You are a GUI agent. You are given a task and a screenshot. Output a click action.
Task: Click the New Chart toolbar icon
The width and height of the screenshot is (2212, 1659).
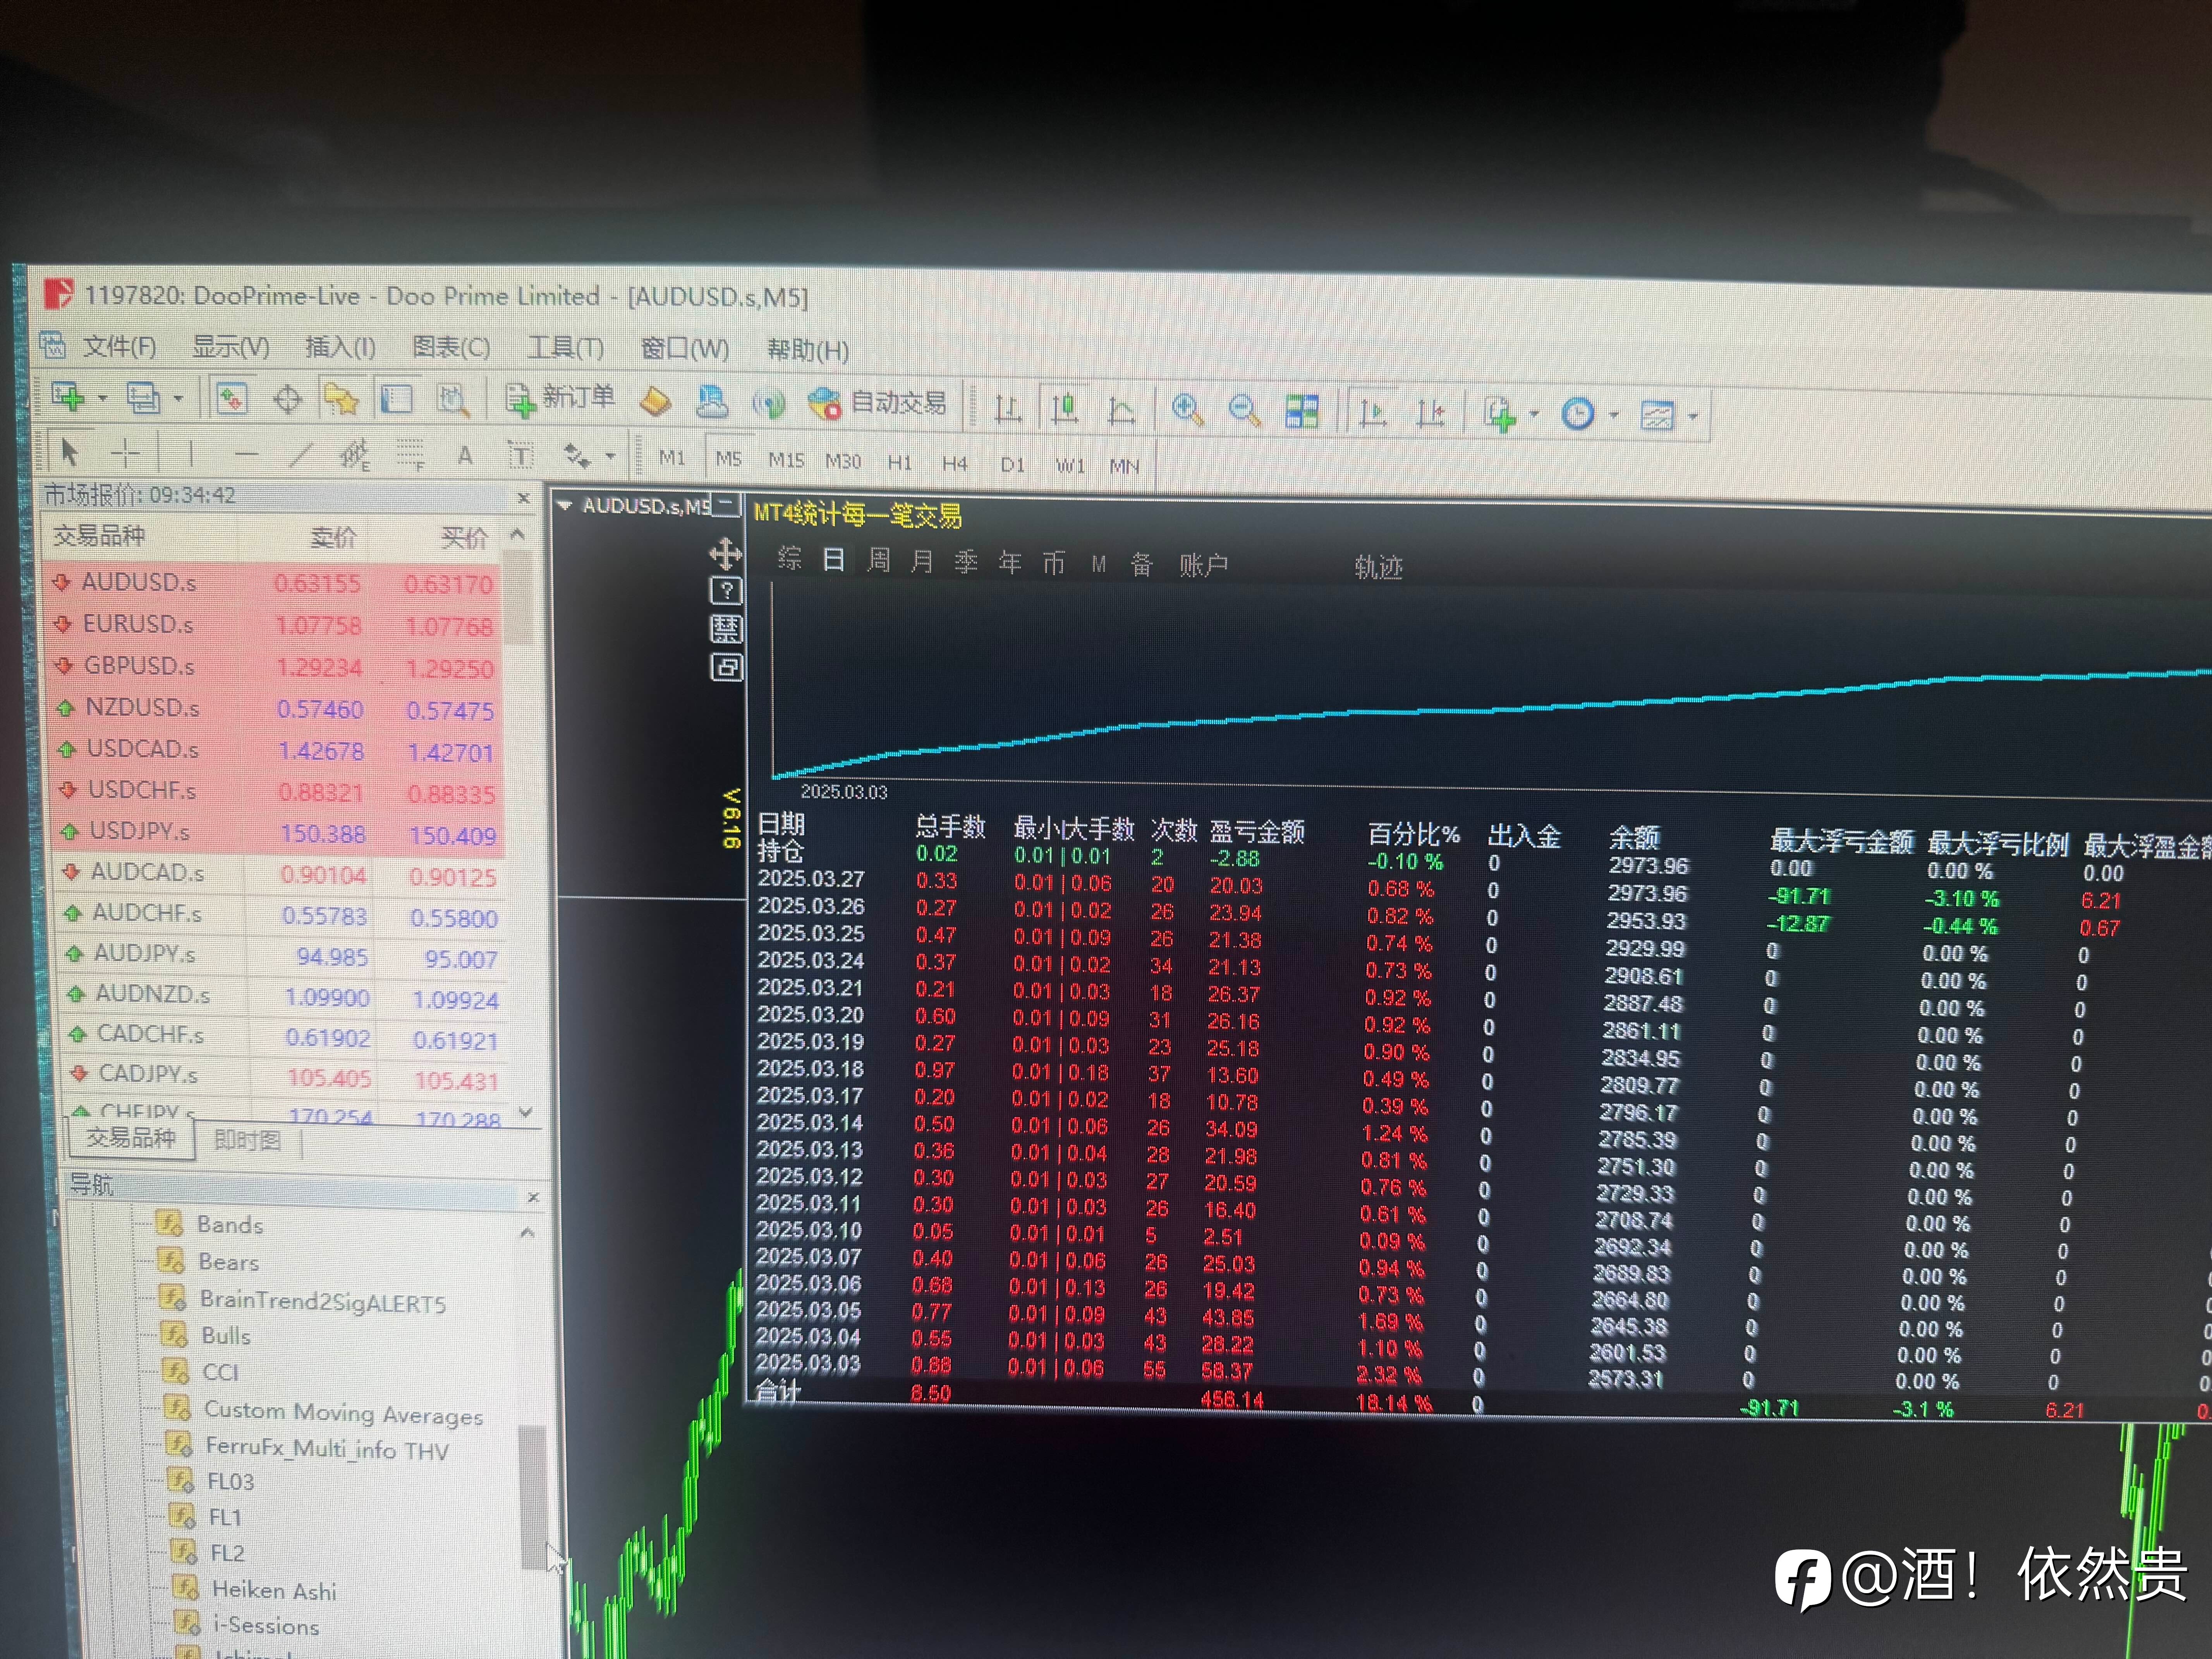[68, 397]
